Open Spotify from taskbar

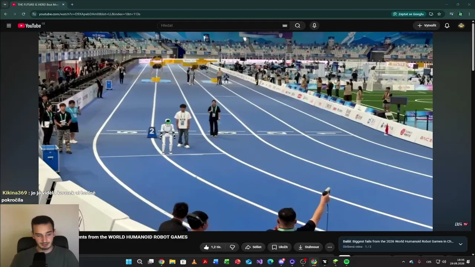coord(346,262)
